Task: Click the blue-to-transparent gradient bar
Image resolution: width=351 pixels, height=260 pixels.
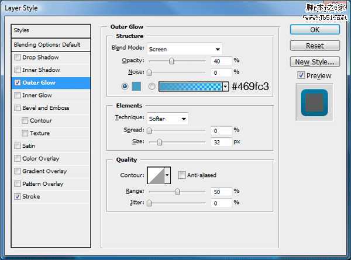Action: tap(191, 86)
